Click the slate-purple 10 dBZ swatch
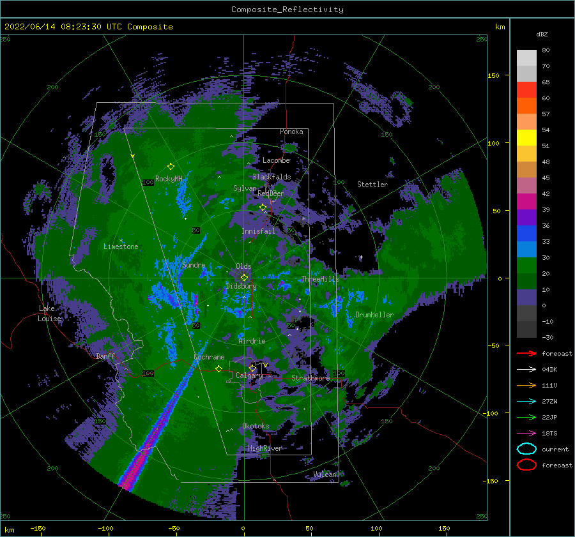The image size is (575, 537). point(526,297)
